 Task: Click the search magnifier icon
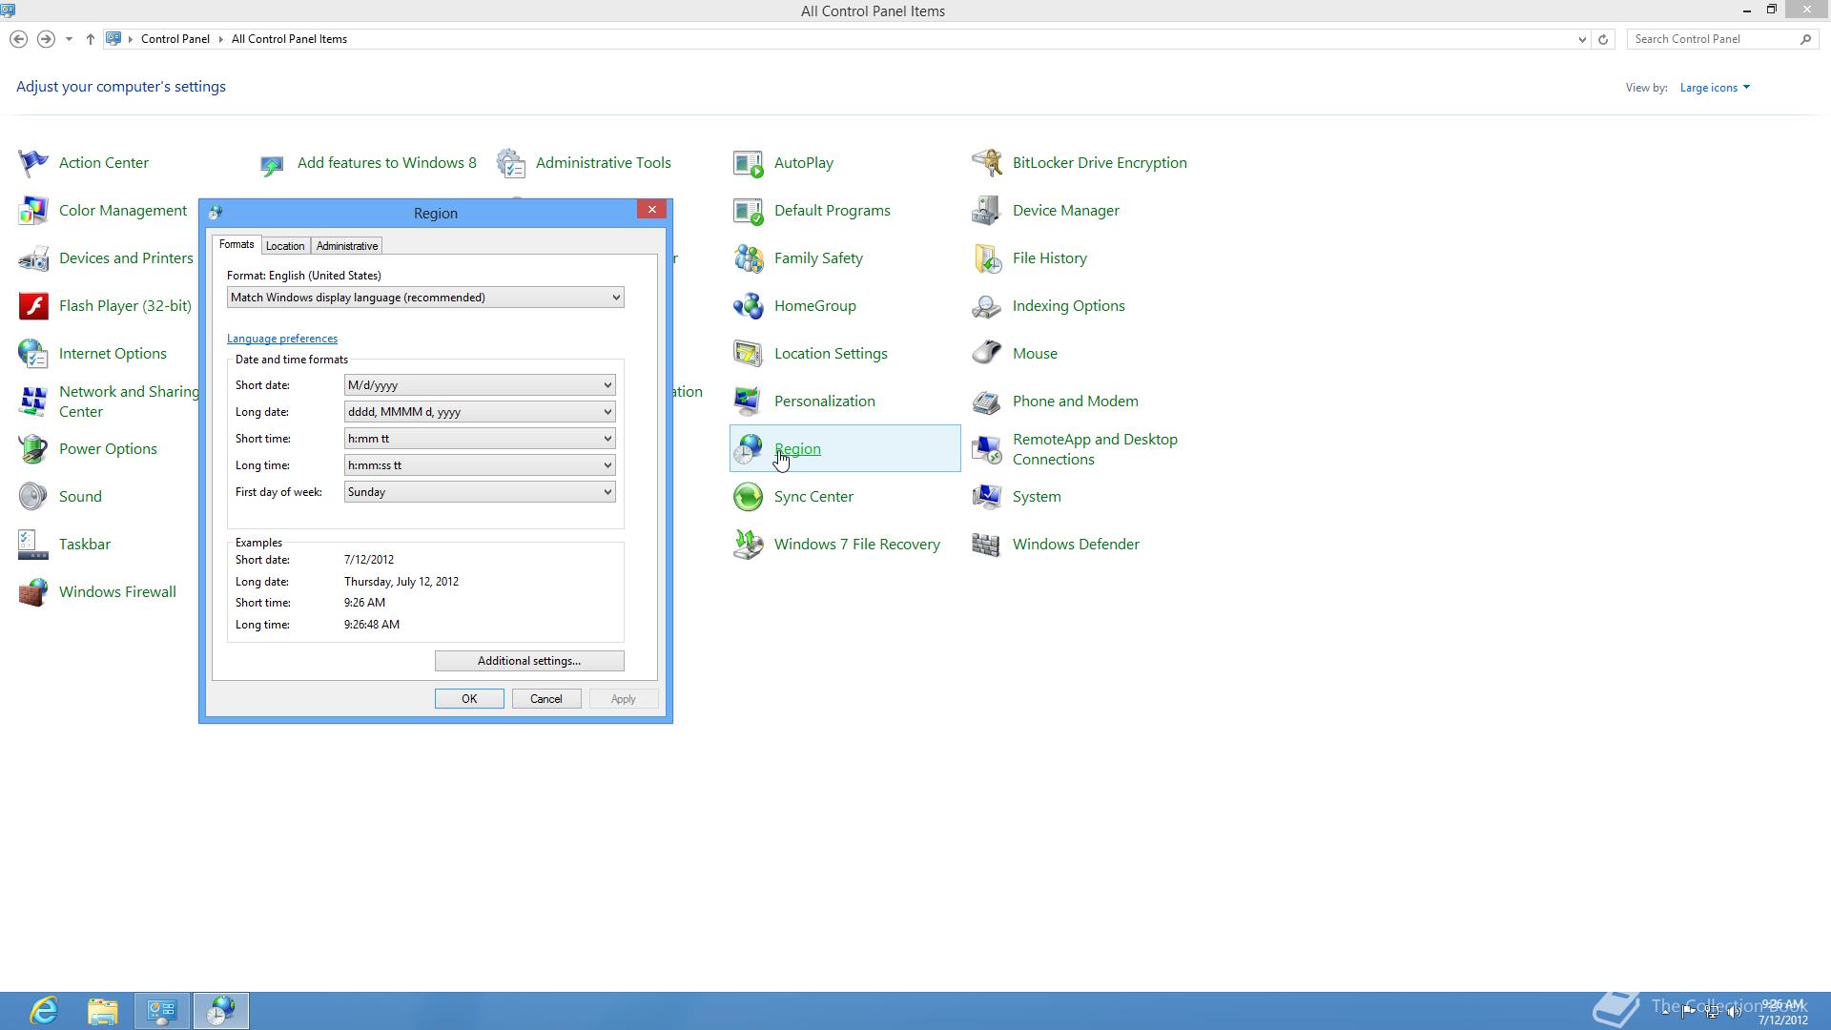pyautogui.click(x=1805, y=39)
